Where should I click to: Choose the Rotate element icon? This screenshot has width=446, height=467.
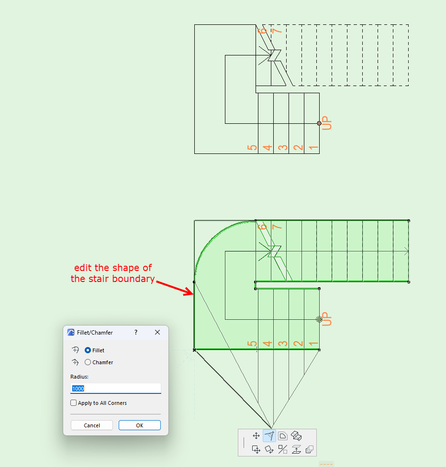(x=269, y=449)
